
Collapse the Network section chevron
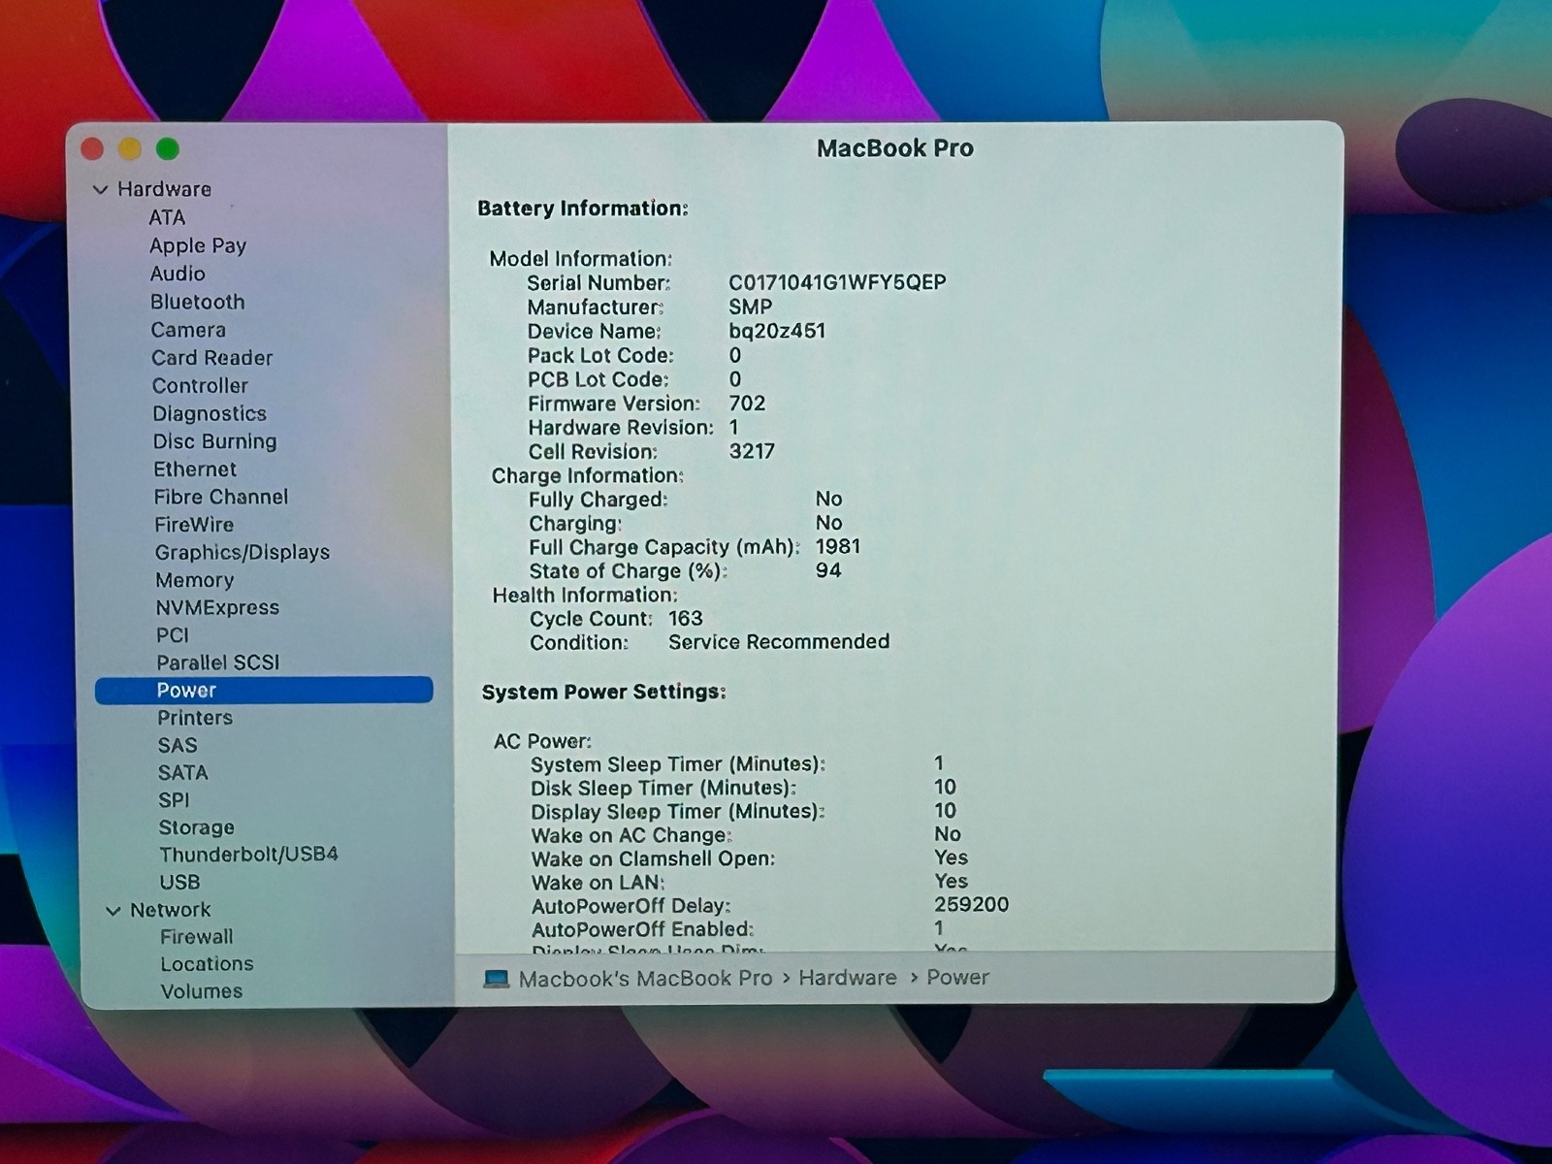click(113, 911)
